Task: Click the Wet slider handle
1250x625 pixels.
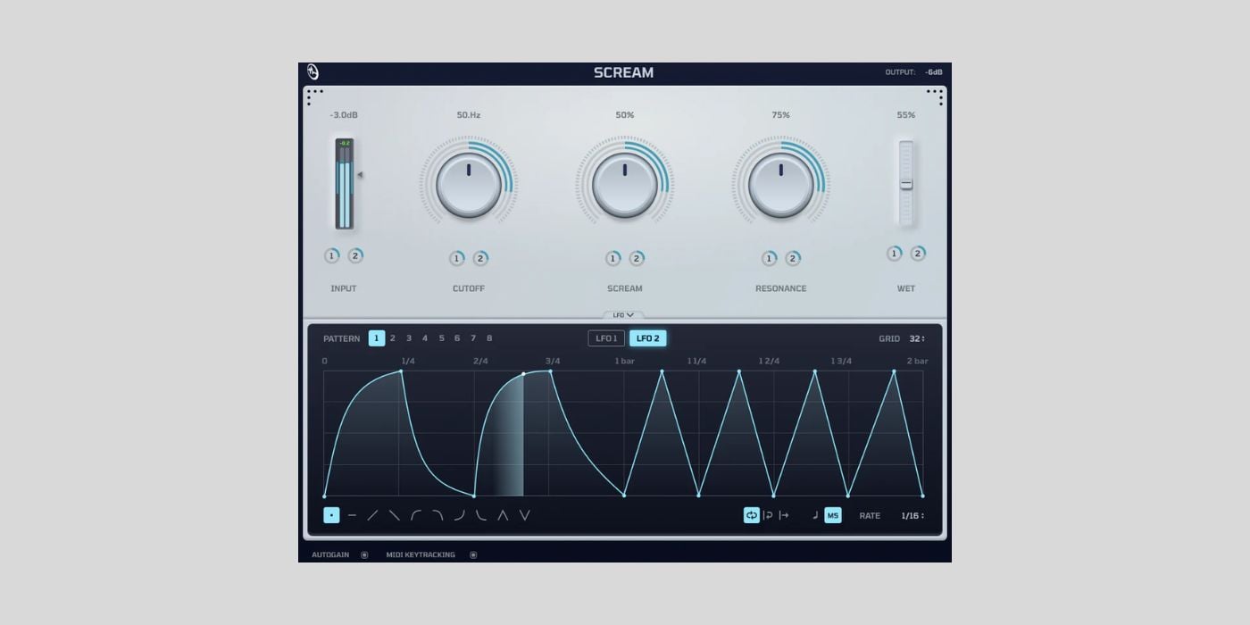Action: (x=906, y=185)
